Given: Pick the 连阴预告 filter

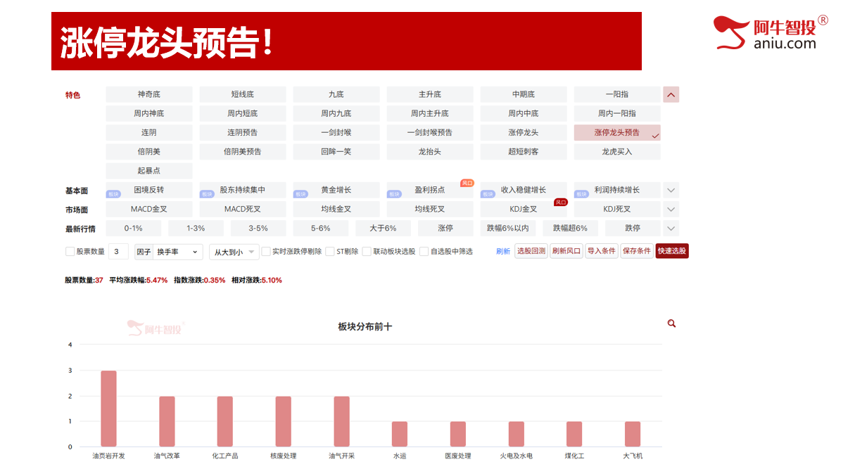Looking at the screenshot, I should (243, 132).
